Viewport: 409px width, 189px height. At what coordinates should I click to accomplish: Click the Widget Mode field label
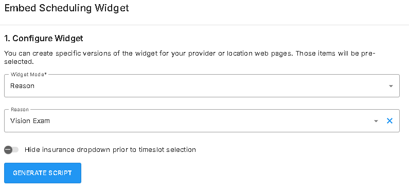tap(29, 74)
